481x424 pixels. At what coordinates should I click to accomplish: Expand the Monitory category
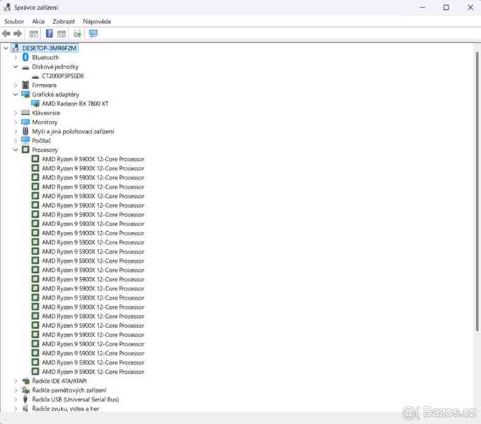pos(16,122)
